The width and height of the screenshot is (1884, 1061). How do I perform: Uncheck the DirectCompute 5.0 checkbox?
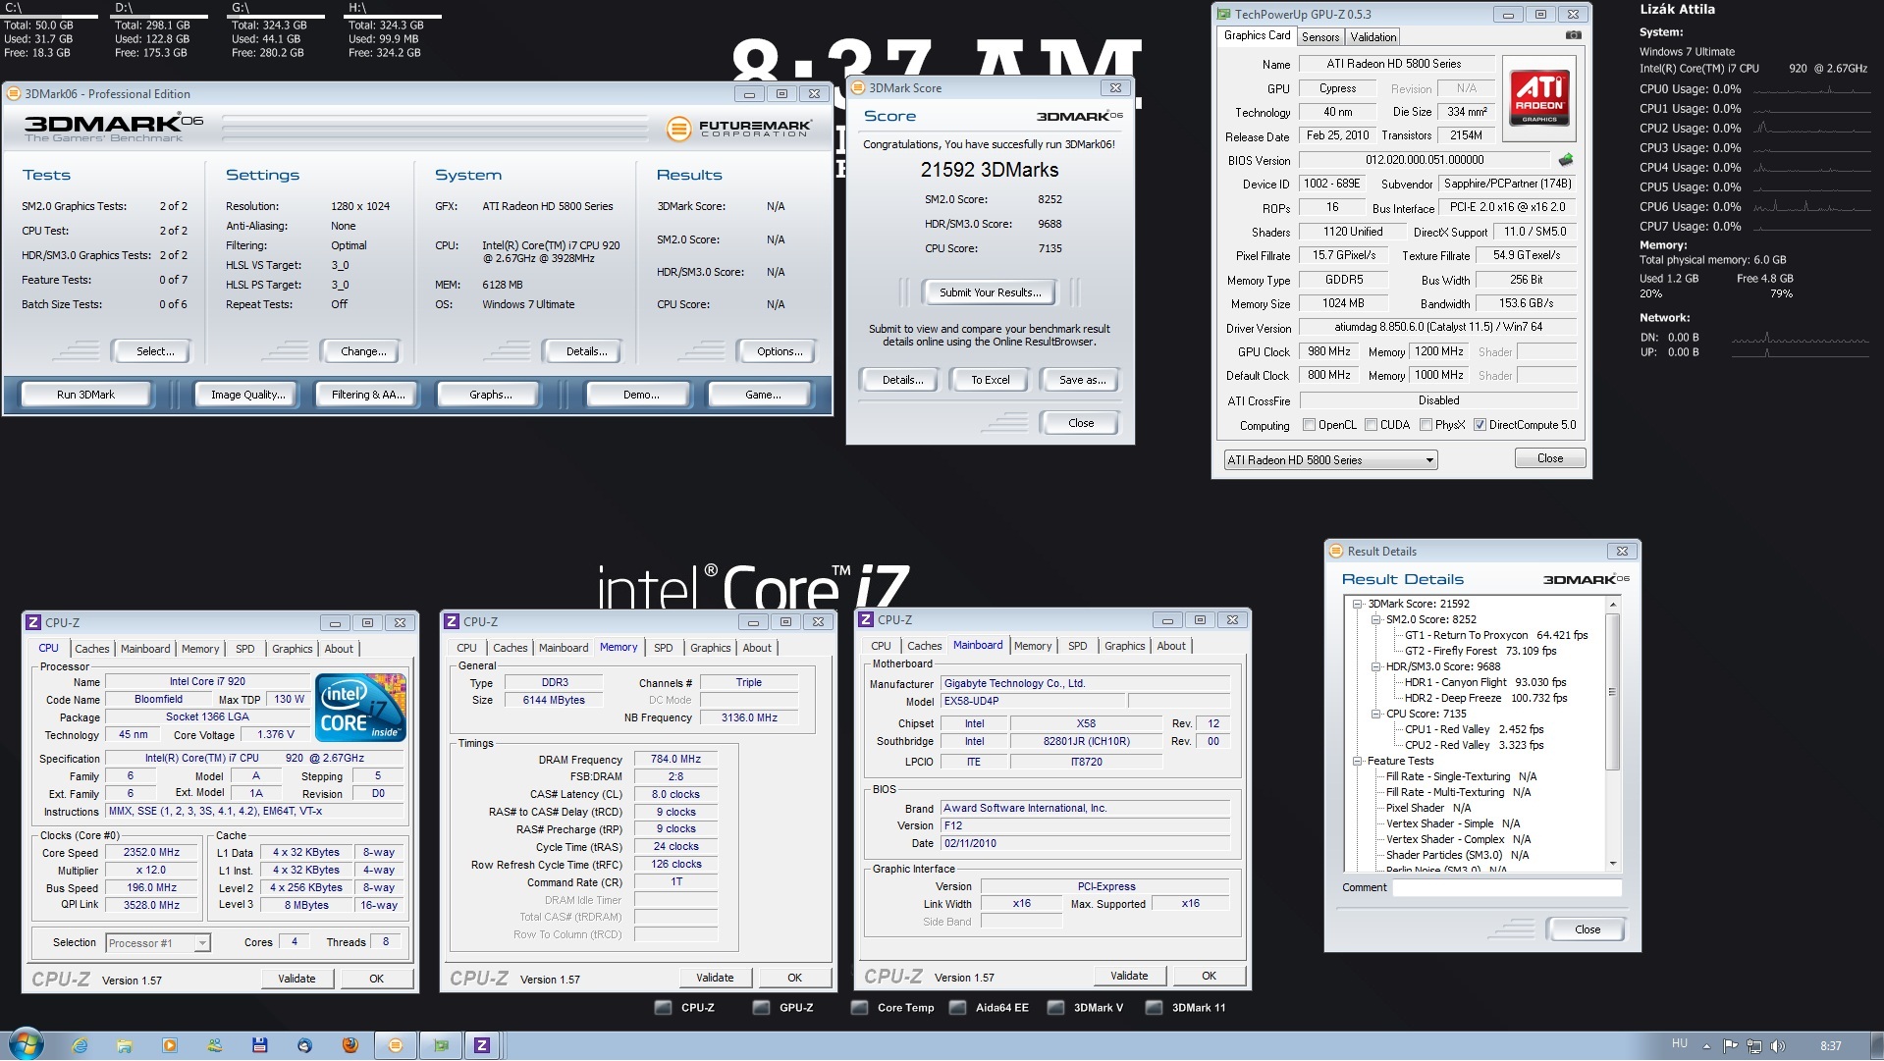(x=1480, y=425)
